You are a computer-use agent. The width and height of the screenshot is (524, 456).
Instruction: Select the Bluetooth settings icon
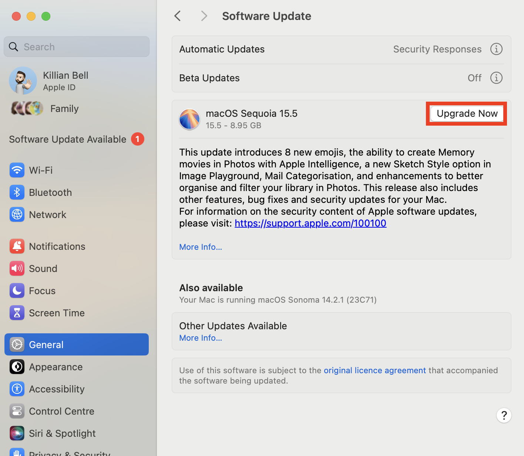tap(17, 192)
